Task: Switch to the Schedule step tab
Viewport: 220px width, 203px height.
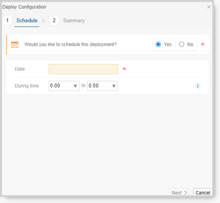Action: [27, 21]
